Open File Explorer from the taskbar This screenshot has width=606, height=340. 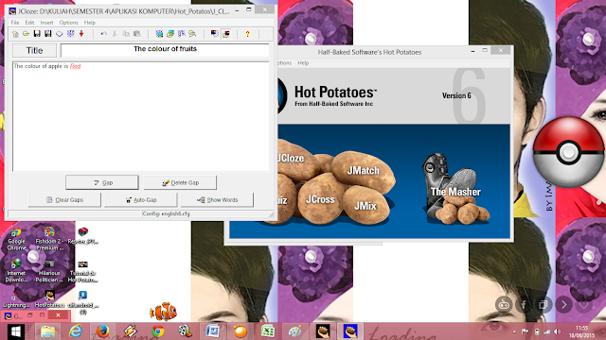(x=47, y=331)
